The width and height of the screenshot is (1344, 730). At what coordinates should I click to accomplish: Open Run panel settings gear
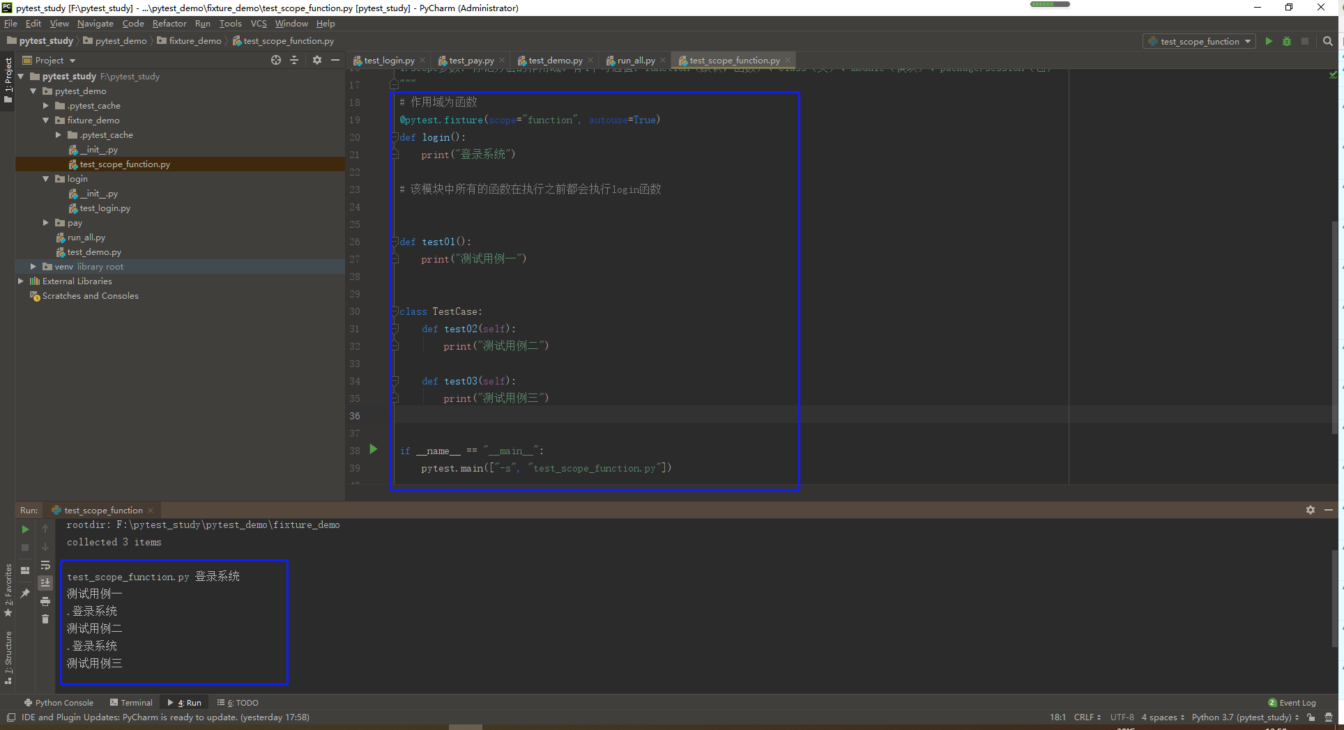[x=1311, y=510]
